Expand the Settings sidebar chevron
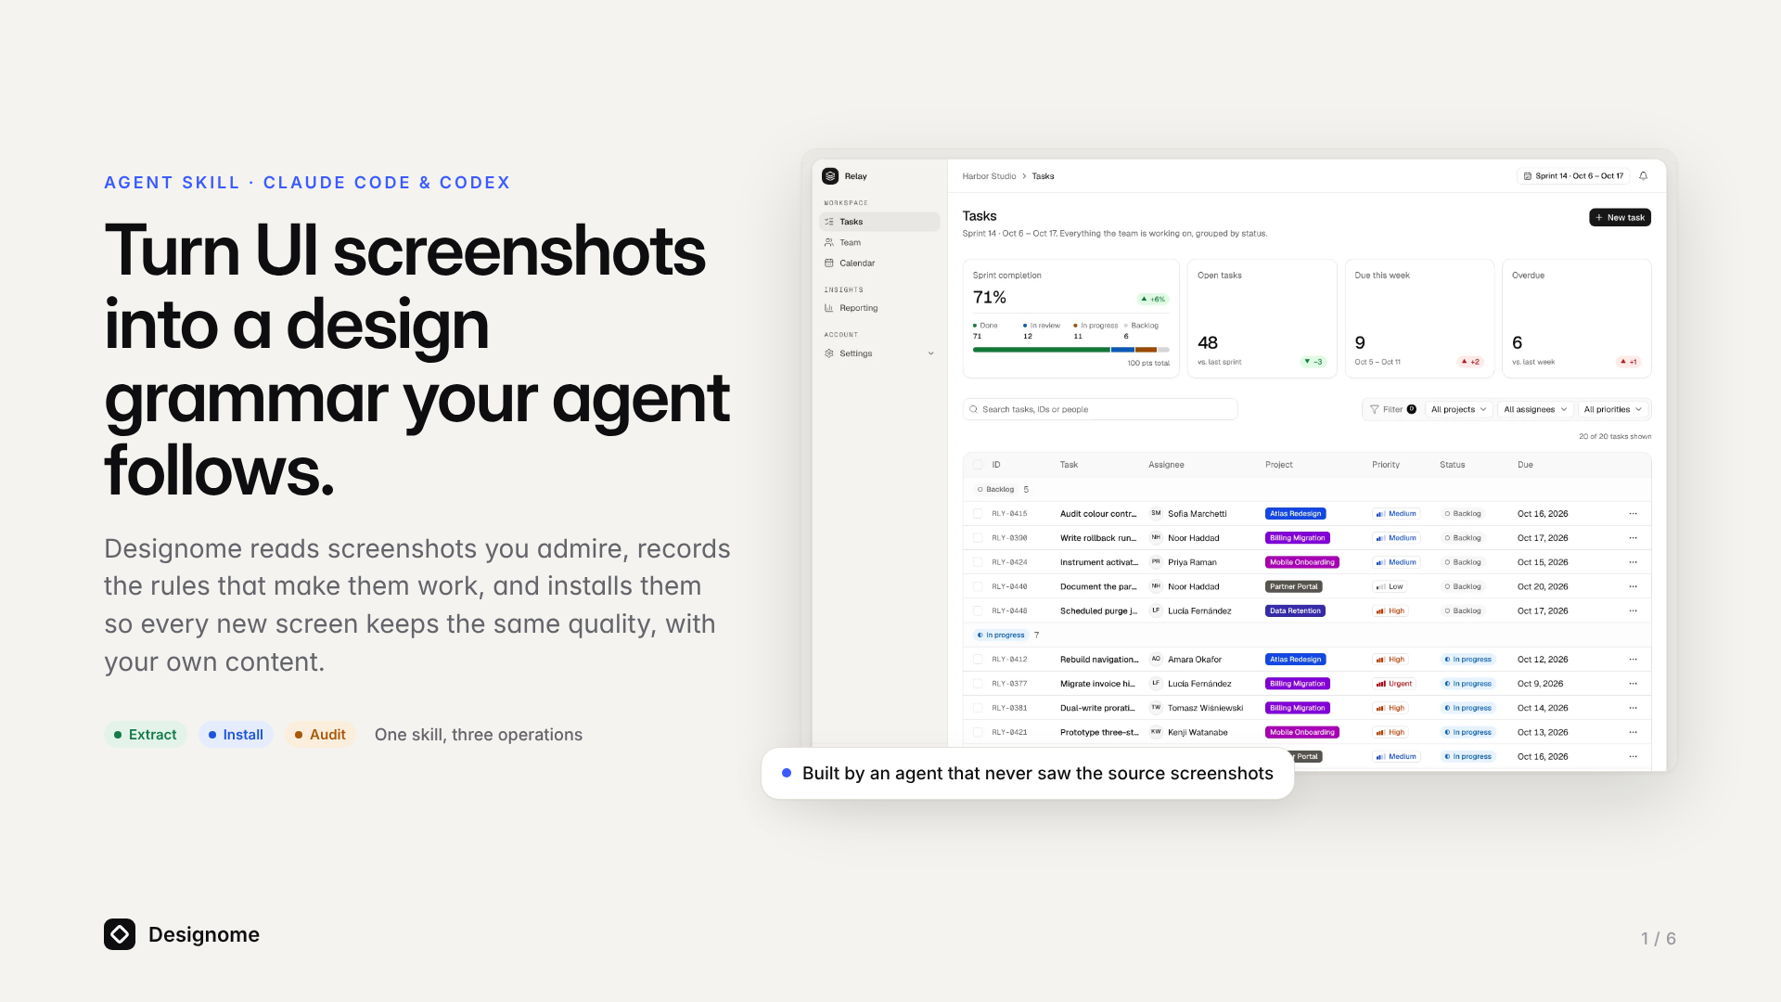The image size is (1781, 1002). point(930,353)
